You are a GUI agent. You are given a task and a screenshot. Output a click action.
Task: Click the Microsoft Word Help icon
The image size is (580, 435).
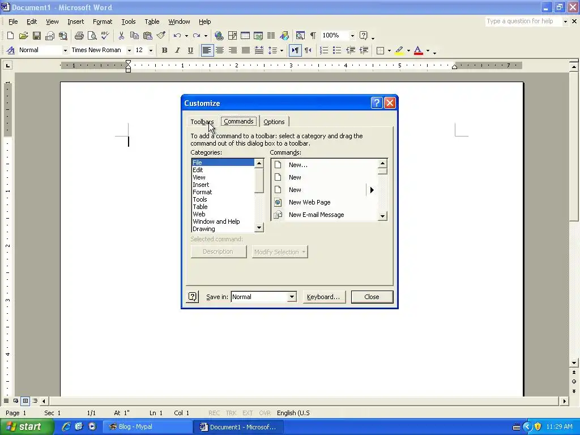[x=364, y=36]
